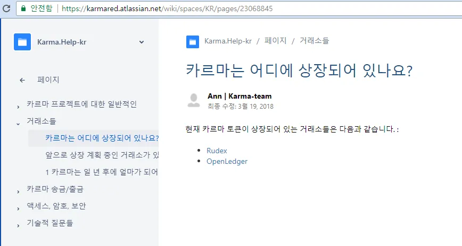Click the last modified date 3월 19, 2018

(x=255, y=106)
